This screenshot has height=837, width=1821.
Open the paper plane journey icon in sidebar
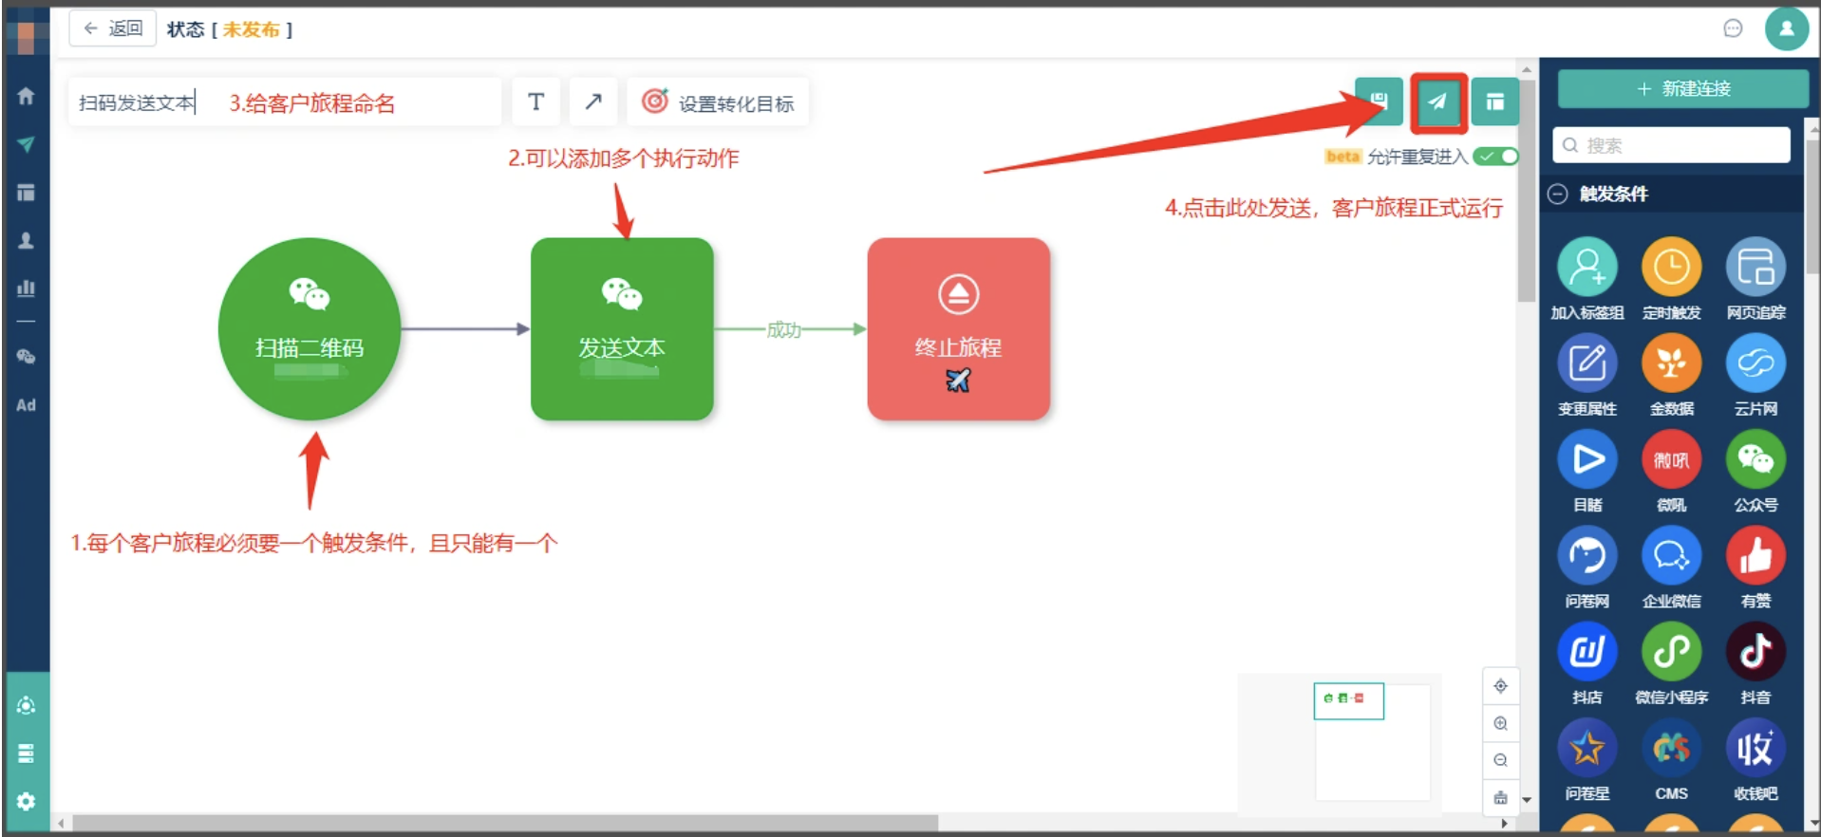click(x=26, y=144)
